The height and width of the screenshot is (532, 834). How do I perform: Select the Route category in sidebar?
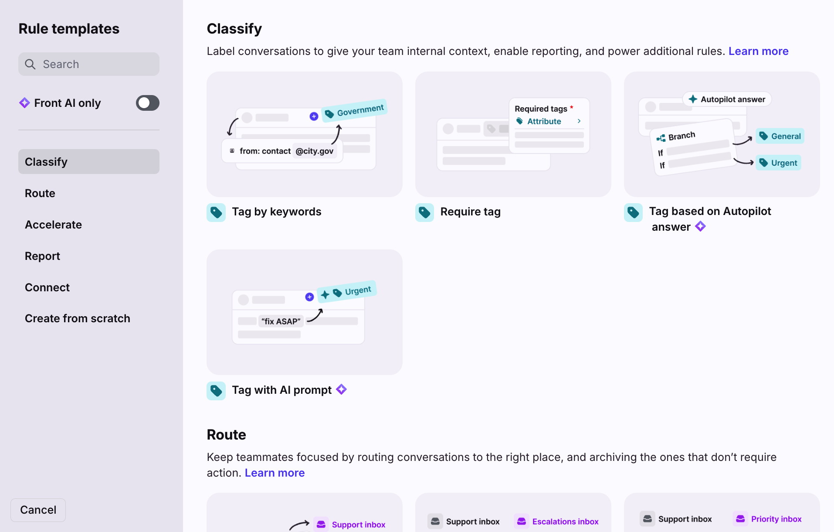pyautogui.click(x=40, y=193)
